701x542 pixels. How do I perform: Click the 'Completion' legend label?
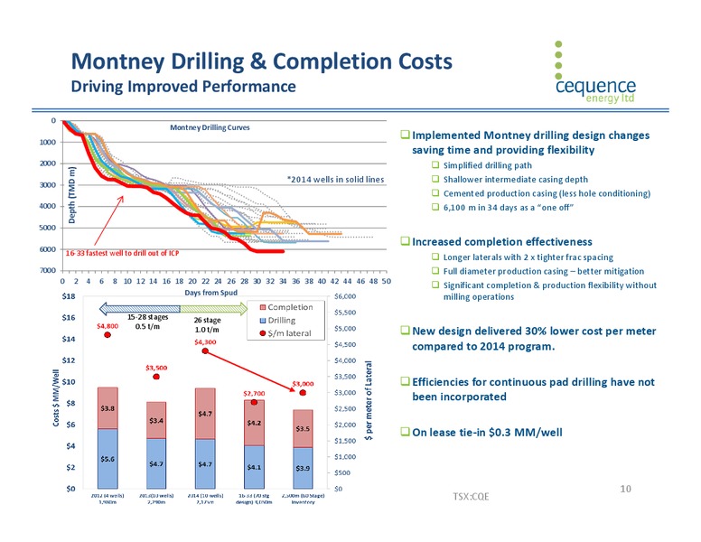tap(290, 307)
